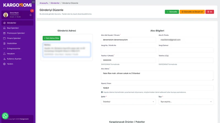Open Finans İşlemleri menu item
Image resolution: width=220 pixels, height=123 pixels.
coord(17,38)
